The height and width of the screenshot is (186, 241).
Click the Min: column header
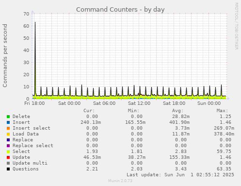pos(133,111)
